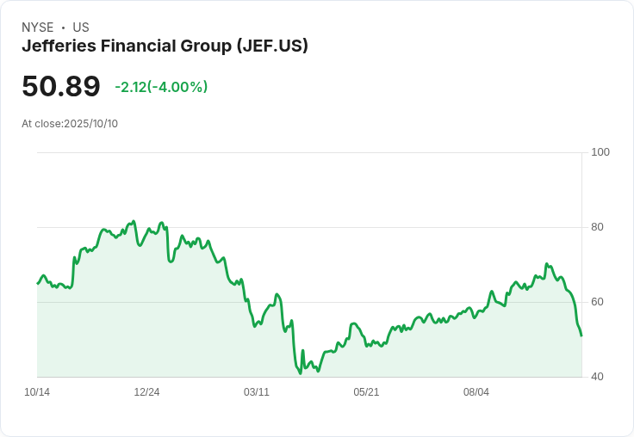Select the -2.12(-4.00%) price change
The width and height of the screenshot is (634, 437).
[x=161, y=87]
